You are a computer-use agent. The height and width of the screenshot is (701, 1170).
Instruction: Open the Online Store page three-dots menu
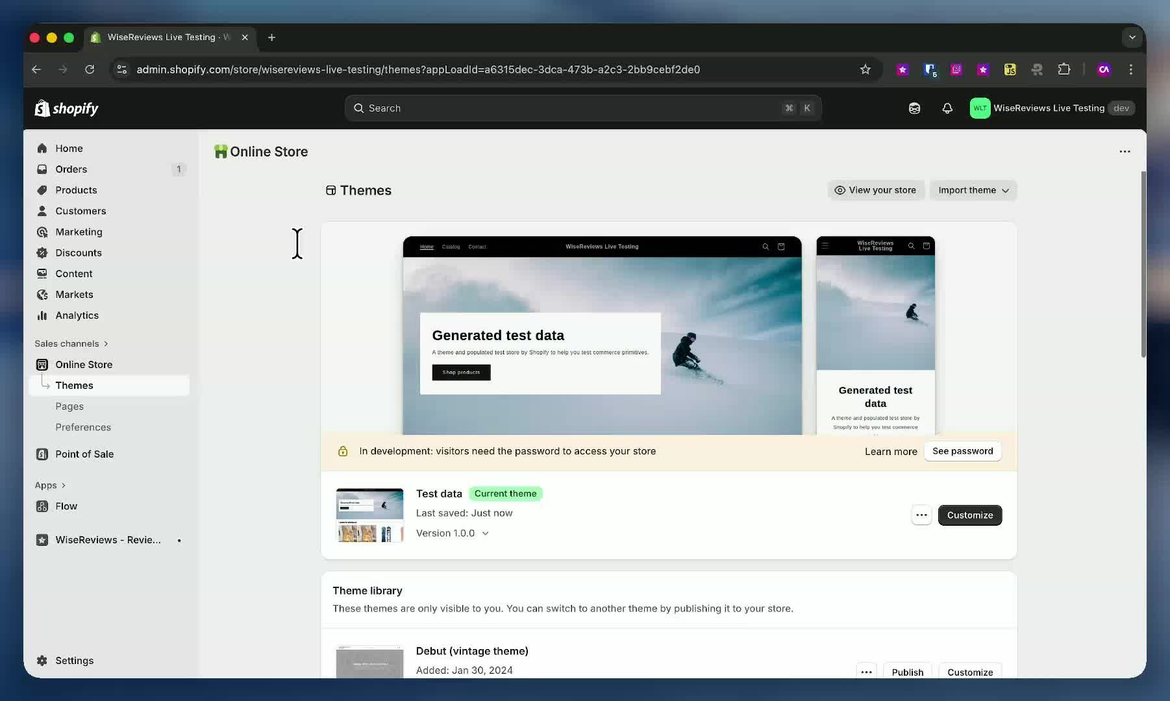coord(1125,152)
